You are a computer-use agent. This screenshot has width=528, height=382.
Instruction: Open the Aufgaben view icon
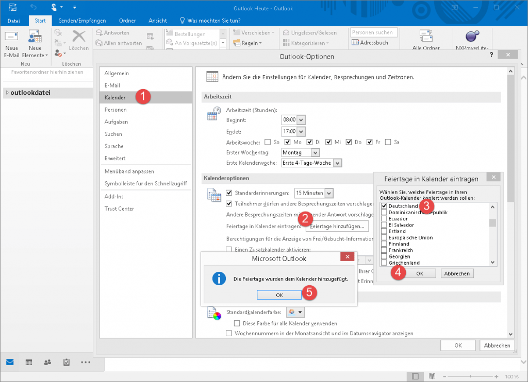coord(66,362)
